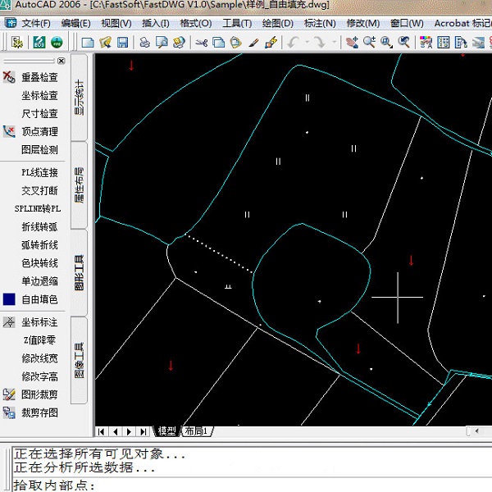This screenshot has height=492, width=492.
Task: Close the side tool palette panel
Action: (61, 61)
